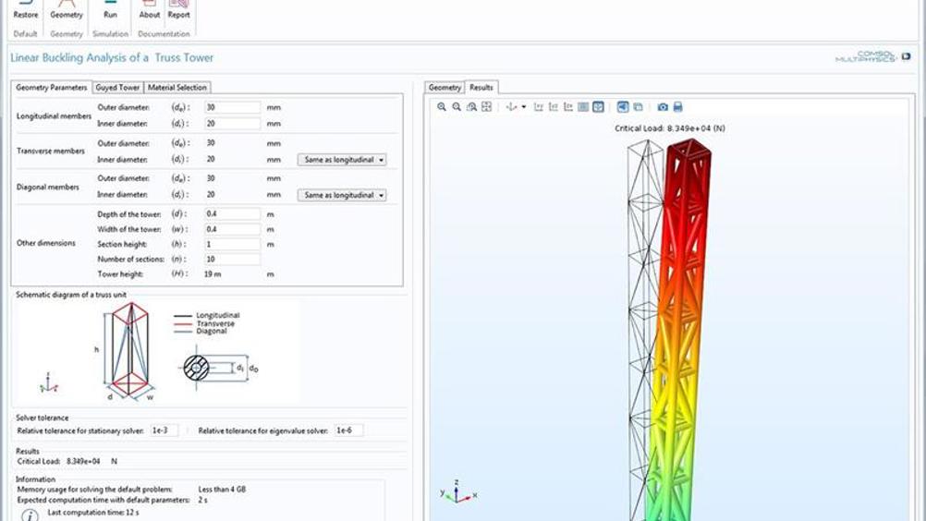
Task: Click the Transverse members outer diameter value 30
Action: [x=211, y=143]
